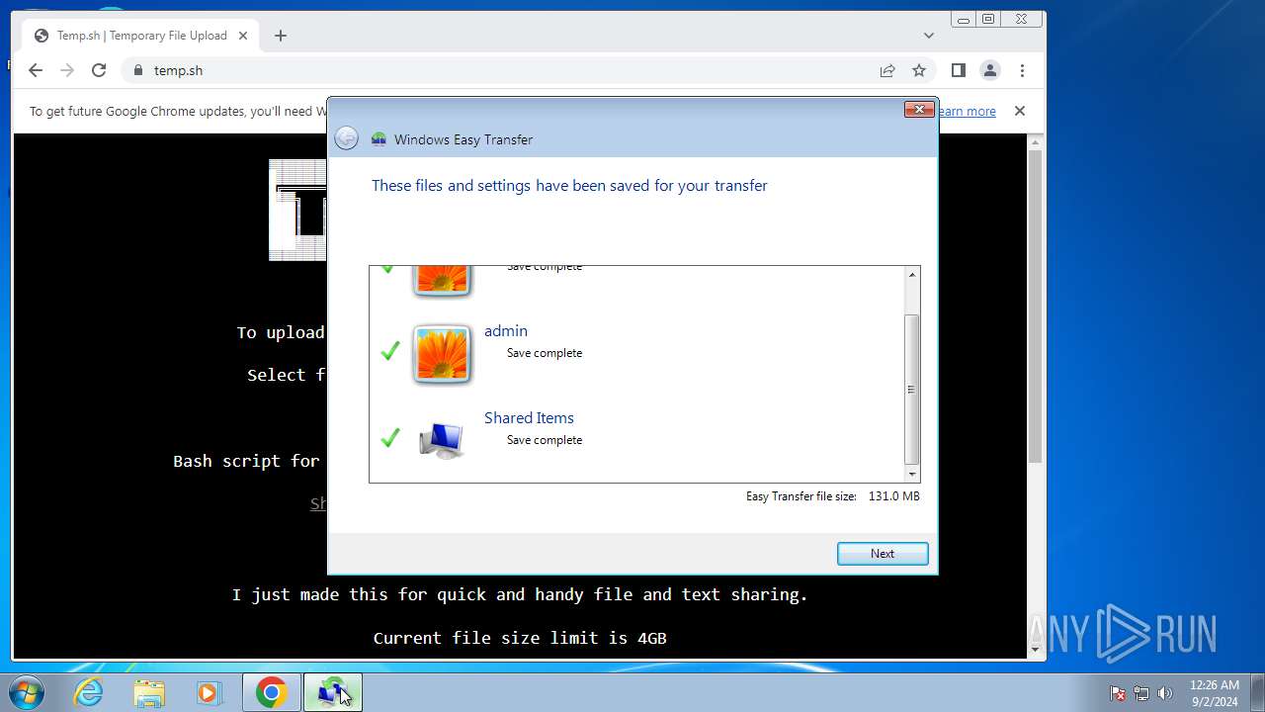Dismiss the Chrome update notification bar
The image size is (1265, 712).
point(1020,111)
